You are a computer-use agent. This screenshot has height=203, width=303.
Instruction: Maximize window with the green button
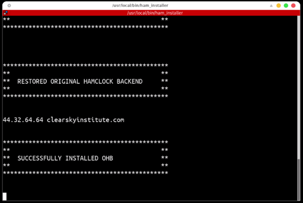click(x=286, y=5)
